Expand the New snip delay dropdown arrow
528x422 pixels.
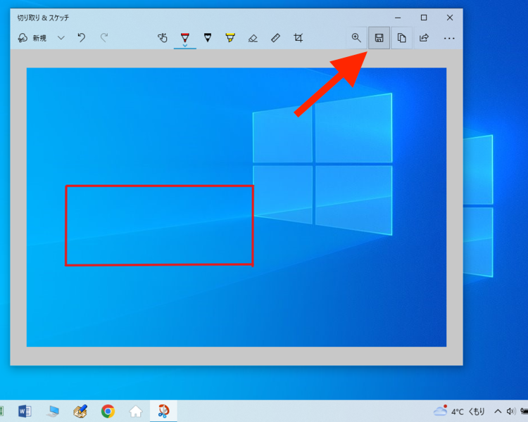point(61,38)
